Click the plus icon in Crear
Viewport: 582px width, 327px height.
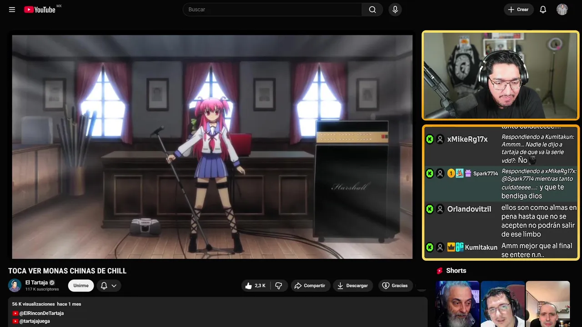[511, 10]
